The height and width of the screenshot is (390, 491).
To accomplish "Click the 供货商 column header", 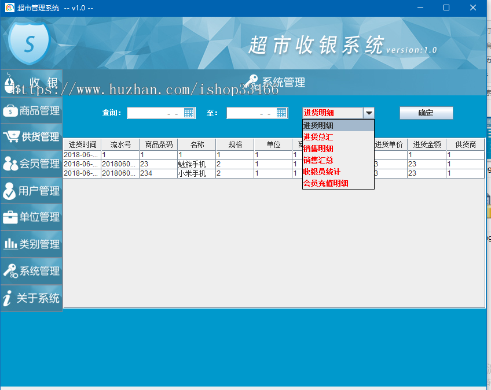I will point(466,144).
